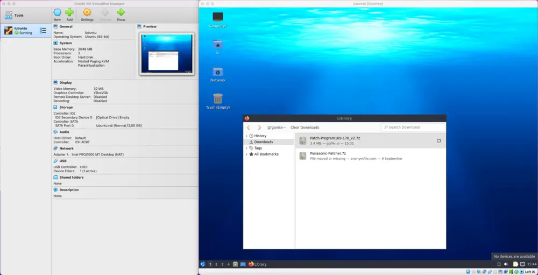Select the Patch-Program169-176_v2.7z download entry

(370, 140)
